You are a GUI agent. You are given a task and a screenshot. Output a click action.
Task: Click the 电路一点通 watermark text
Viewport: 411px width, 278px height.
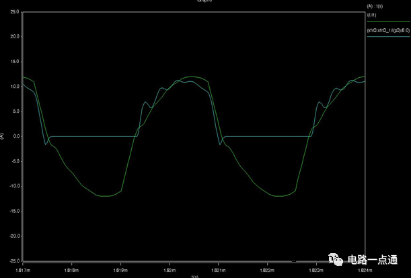pyautogui.click(x=372, y=260)
